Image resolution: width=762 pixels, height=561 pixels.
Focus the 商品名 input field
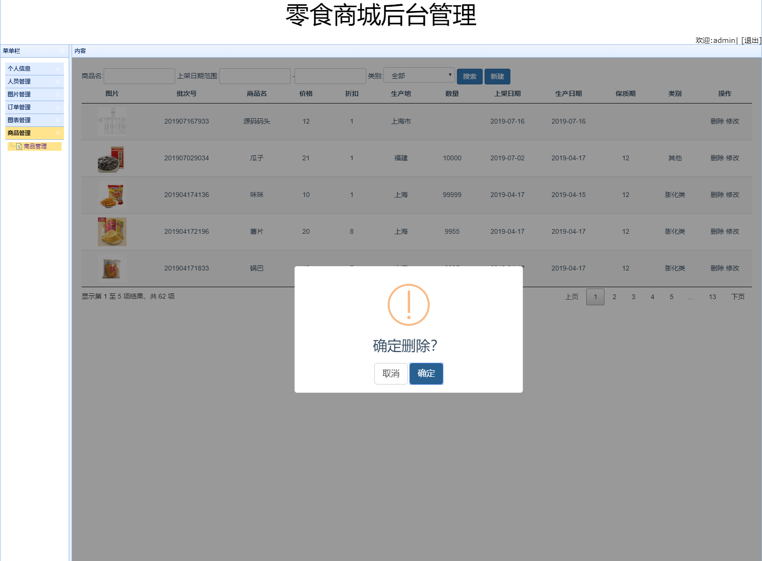click(x=139, y=76)
